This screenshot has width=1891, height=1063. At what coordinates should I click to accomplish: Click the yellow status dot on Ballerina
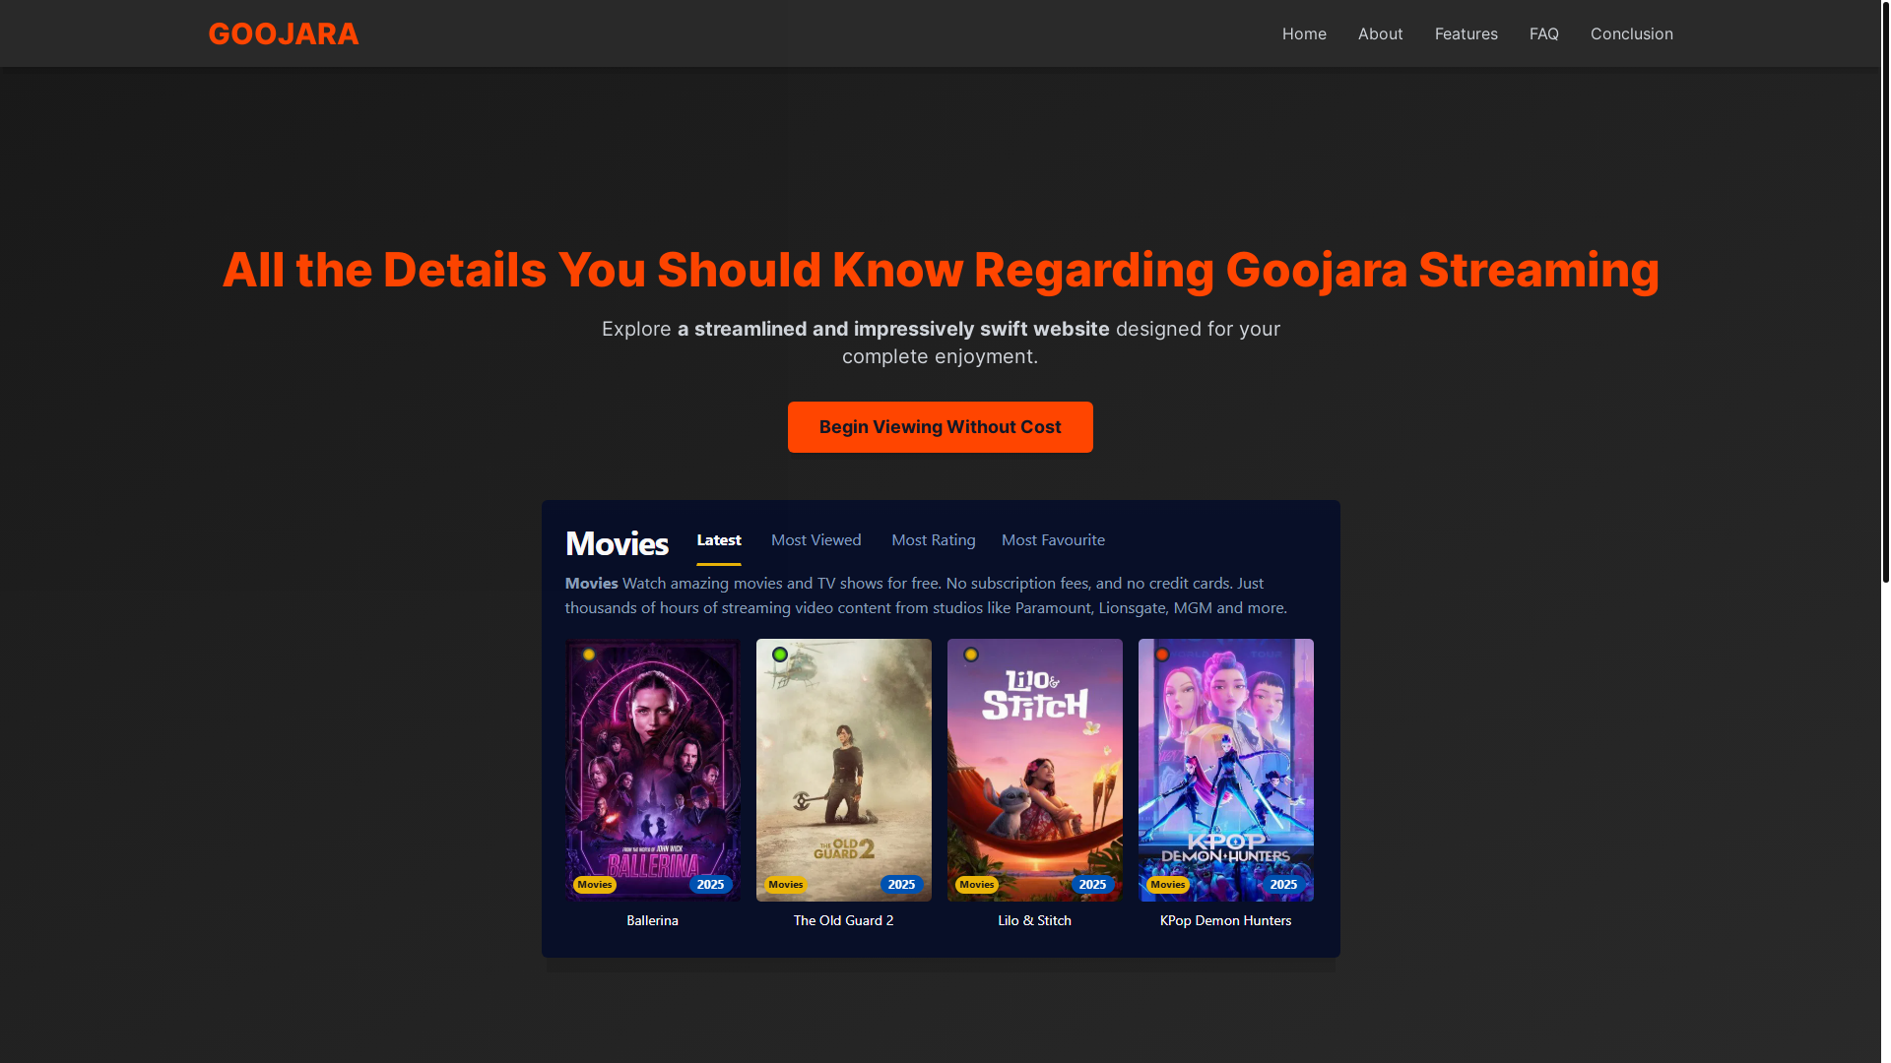[589, 655]
